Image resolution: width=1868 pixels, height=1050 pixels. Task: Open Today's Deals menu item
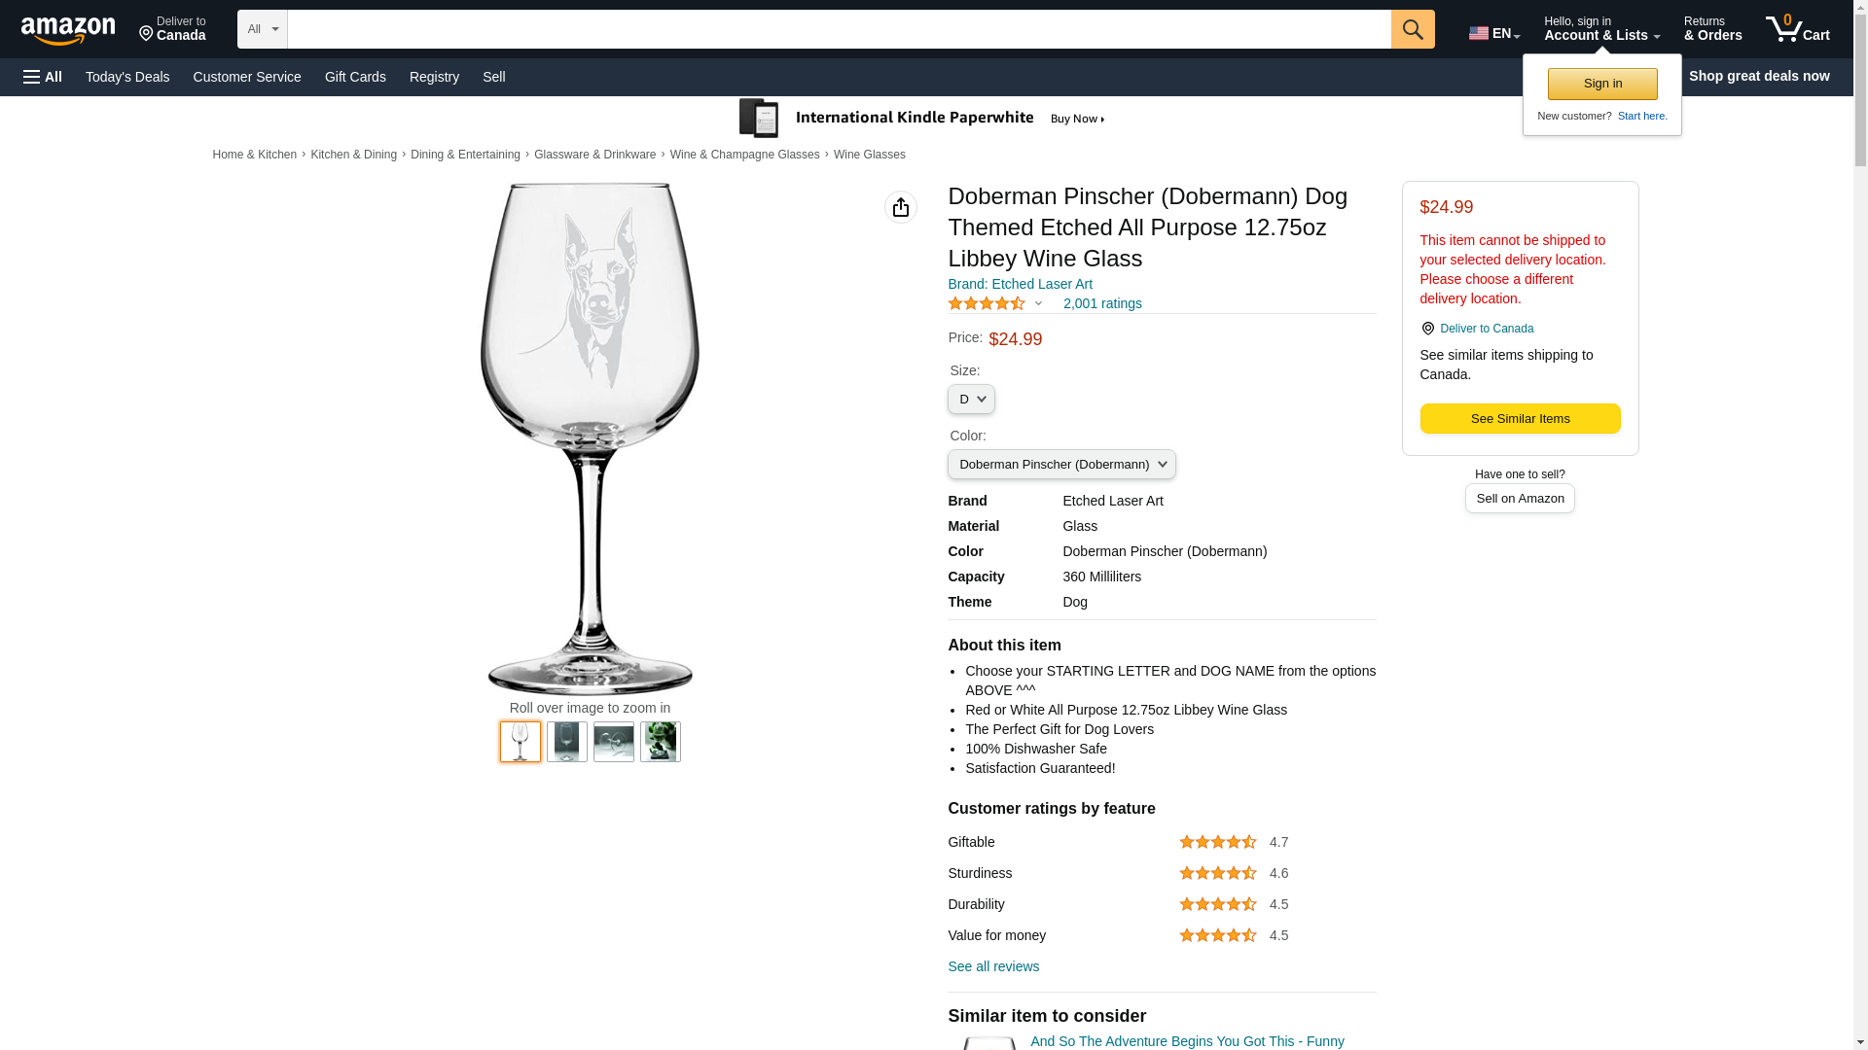(127, 77)
